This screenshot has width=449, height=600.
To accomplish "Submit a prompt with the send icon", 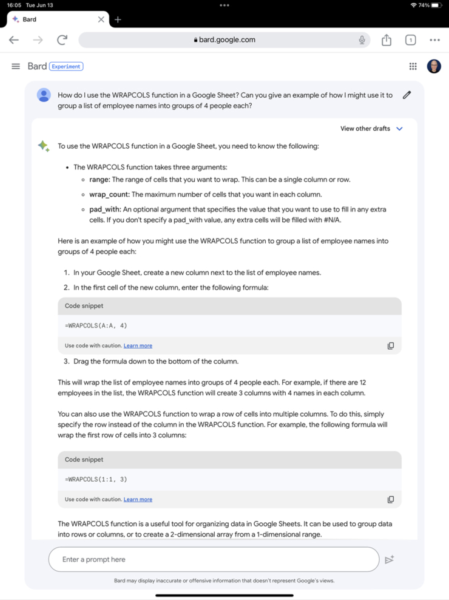I will (389, 559).
